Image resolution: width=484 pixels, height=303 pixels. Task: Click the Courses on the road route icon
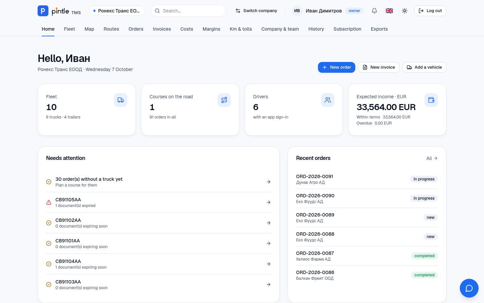224,100
